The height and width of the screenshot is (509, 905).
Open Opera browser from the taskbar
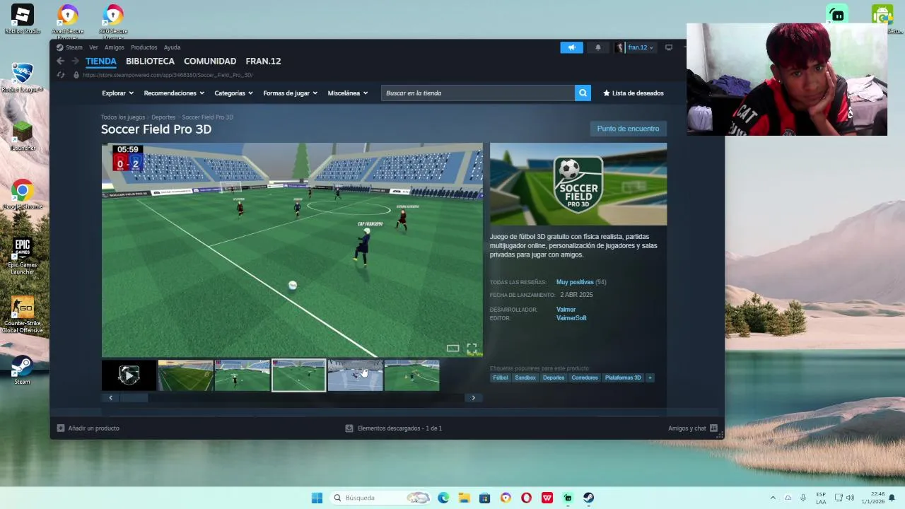(526, 498)
